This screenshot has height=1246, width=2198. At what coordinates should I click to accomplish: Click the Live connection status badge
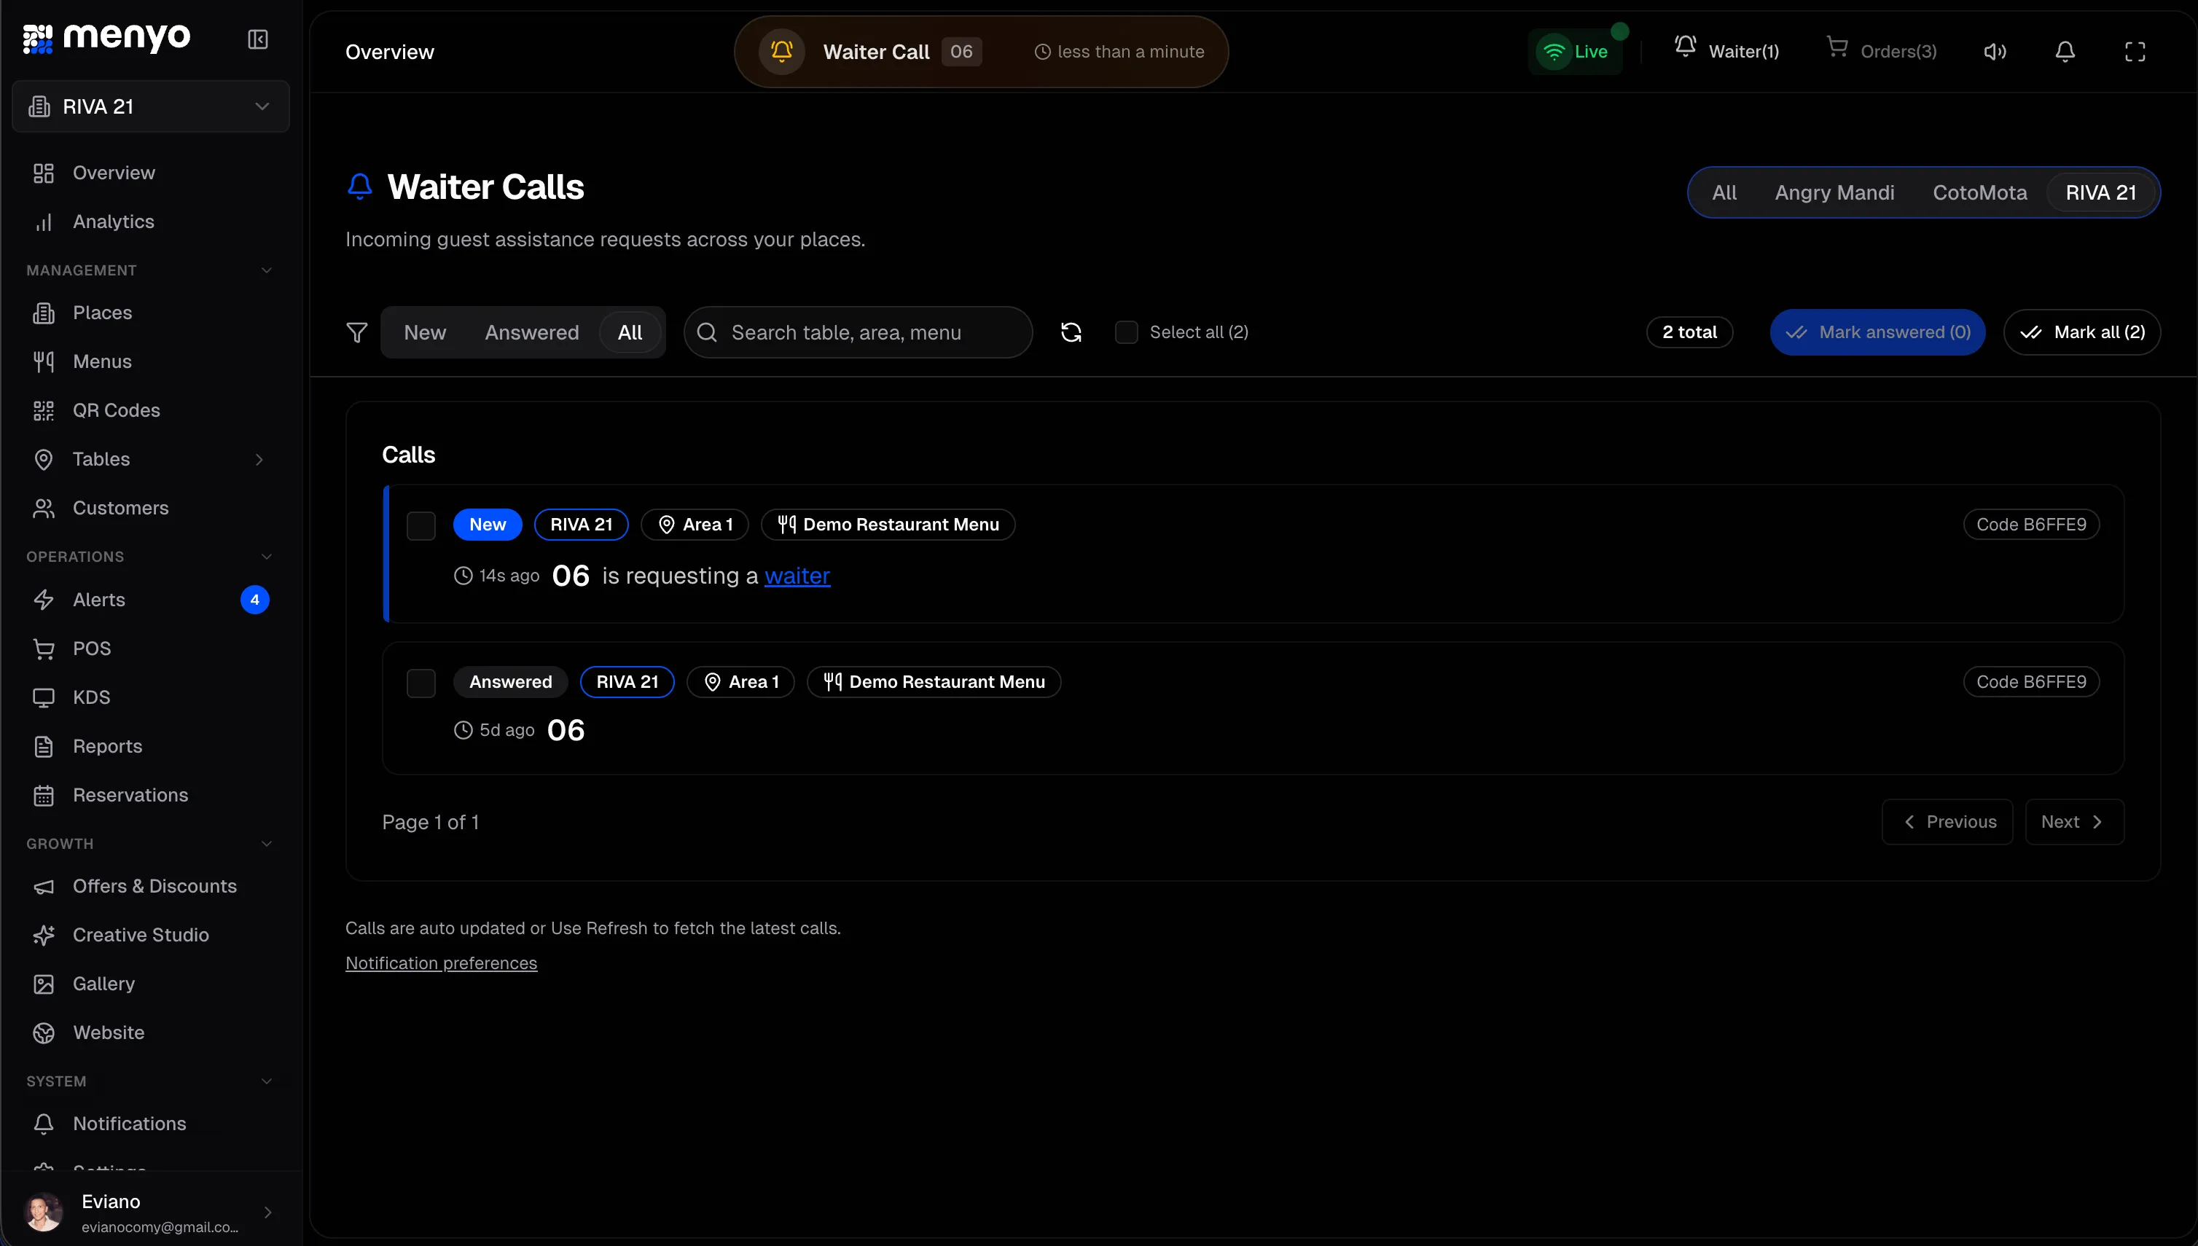pos(1575,51)
